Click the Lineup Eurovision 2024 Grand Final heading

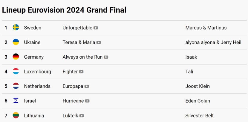coord(64,10)
